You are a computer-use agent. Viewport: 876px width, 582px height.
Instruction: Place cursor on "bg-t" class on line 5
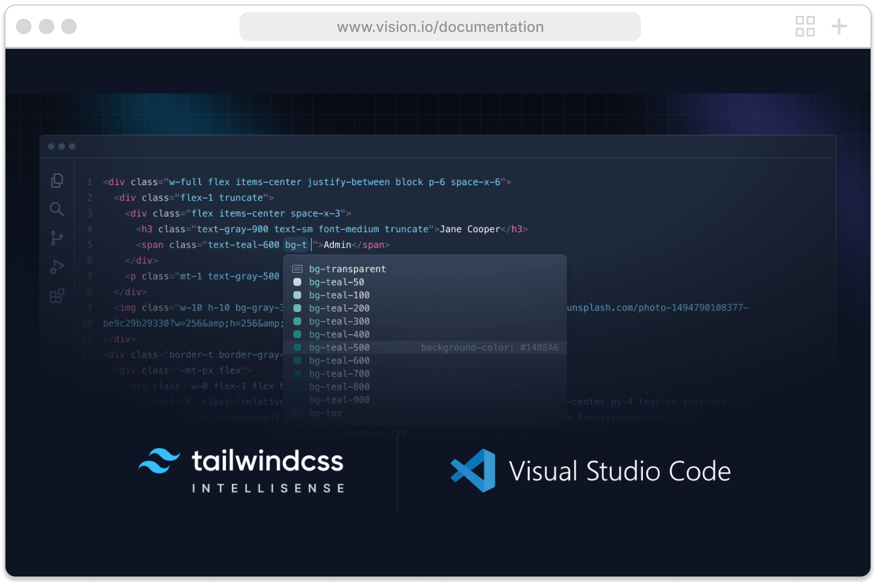pyautogui.click(x=296, y=245)
